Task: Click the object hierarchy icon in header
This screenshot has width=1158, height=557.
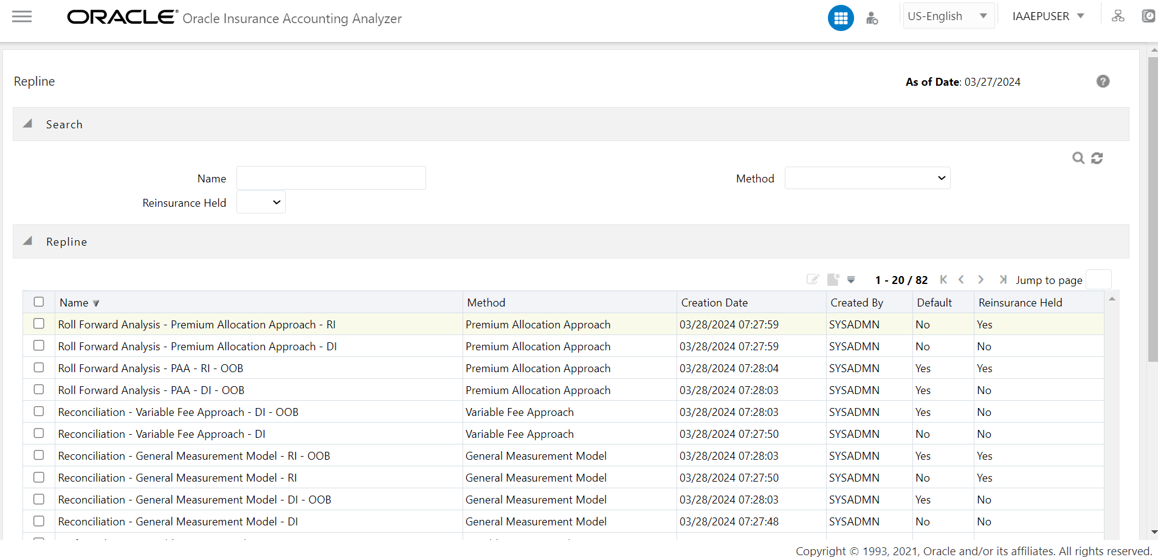Action: pos(1118,16)
